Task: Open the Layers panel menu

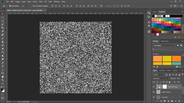Action: click(x=182, y=71)
